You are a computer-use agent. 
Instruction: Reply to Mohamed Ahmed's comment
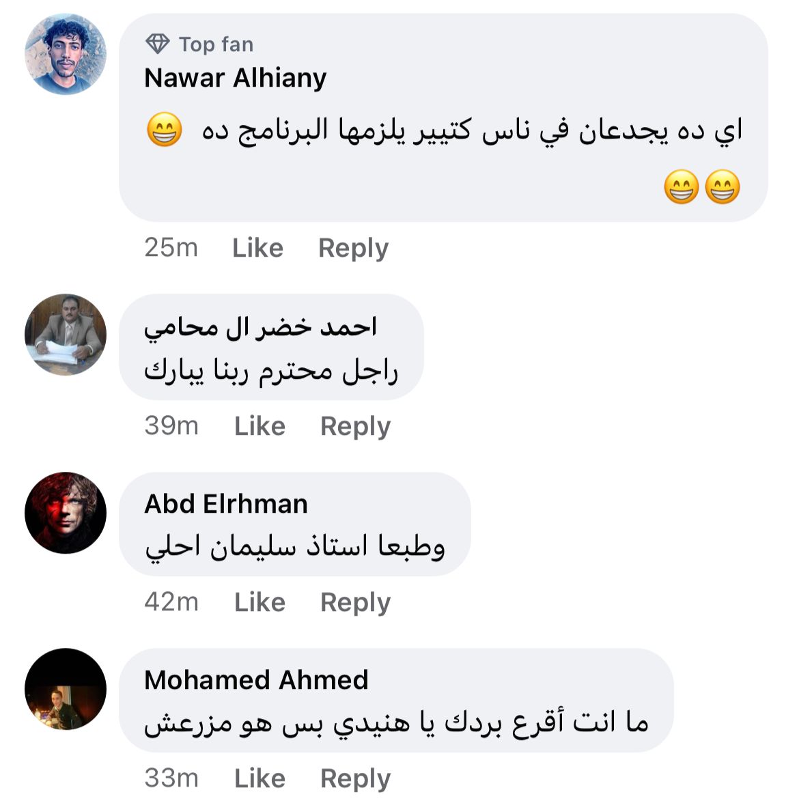[x=355, y=778]
